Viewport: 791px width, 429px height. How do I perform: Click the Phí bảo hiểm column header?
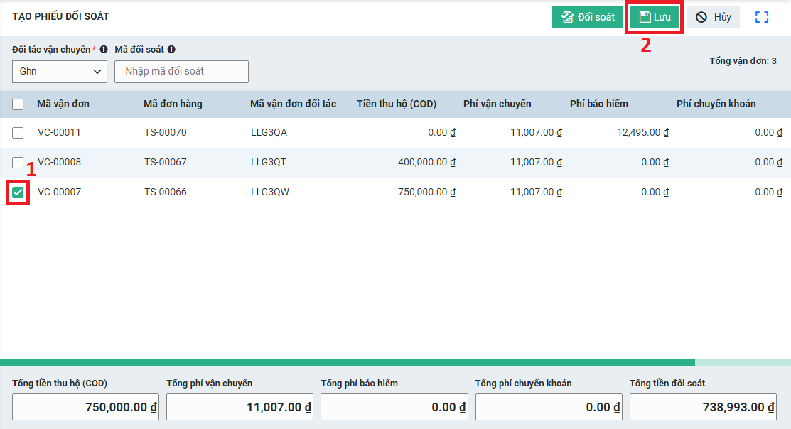pos(599,104)
